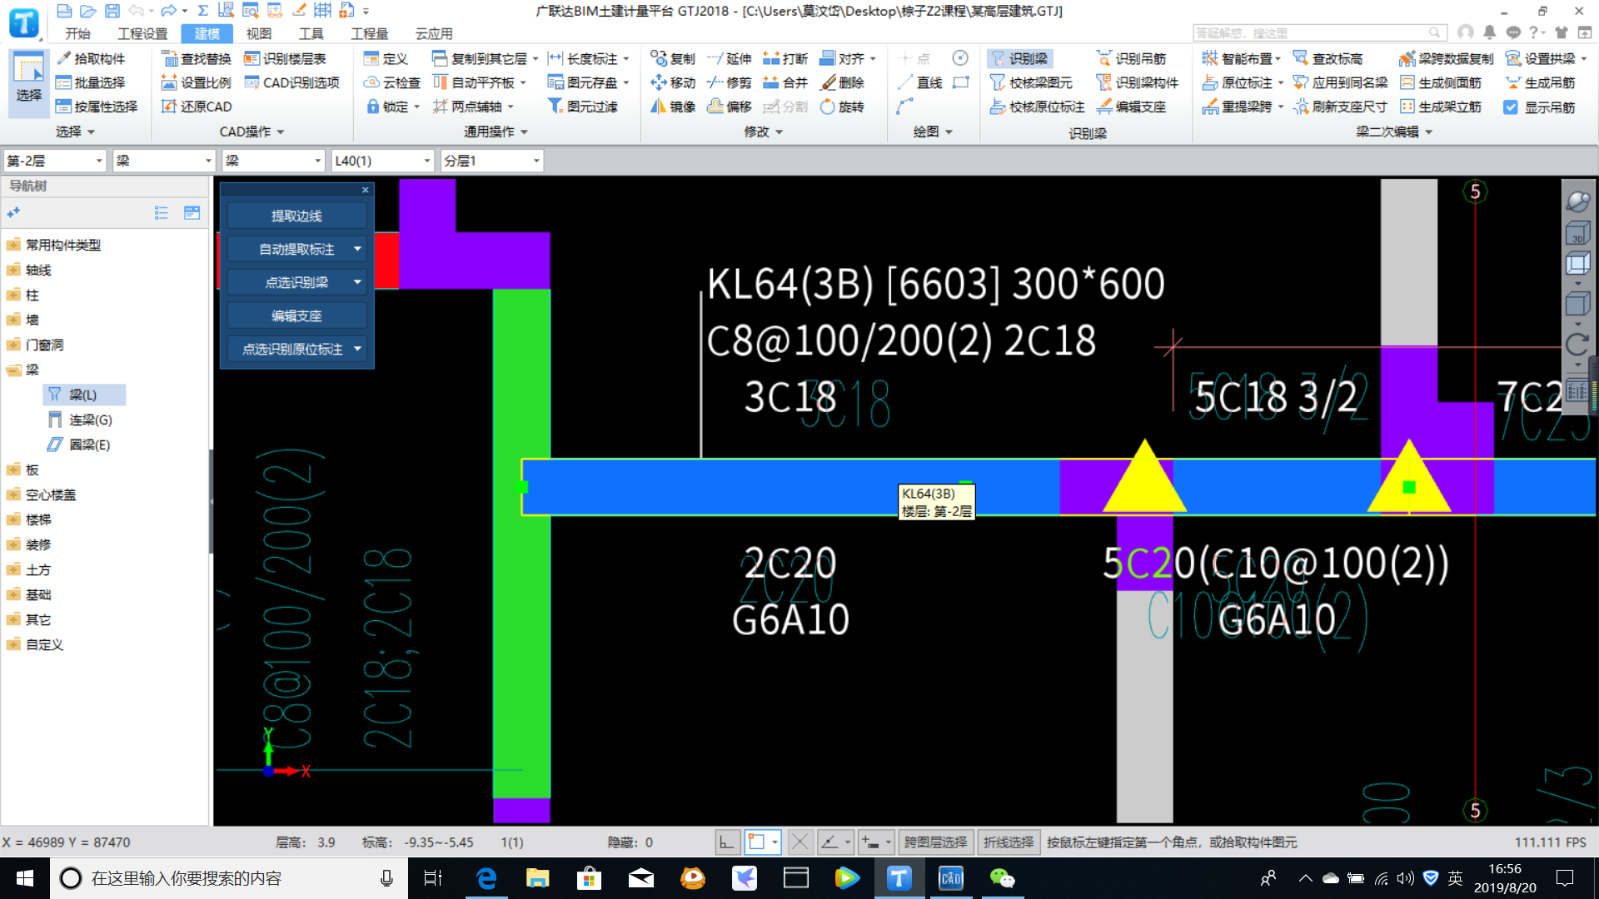Click the 旋转 rotate tool
Screen dimensions: 1599x899
[842, 107]
